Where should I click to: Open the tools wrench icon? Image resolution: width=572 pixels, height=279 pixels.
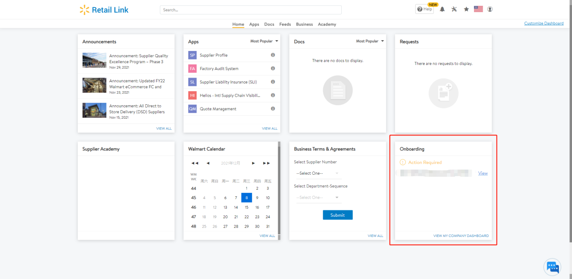[454, 9]
